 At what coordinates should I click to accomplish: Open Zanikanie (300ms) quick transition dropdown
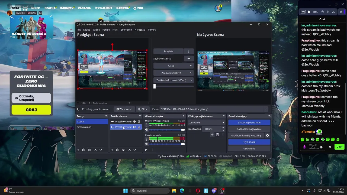coord(173,73)
